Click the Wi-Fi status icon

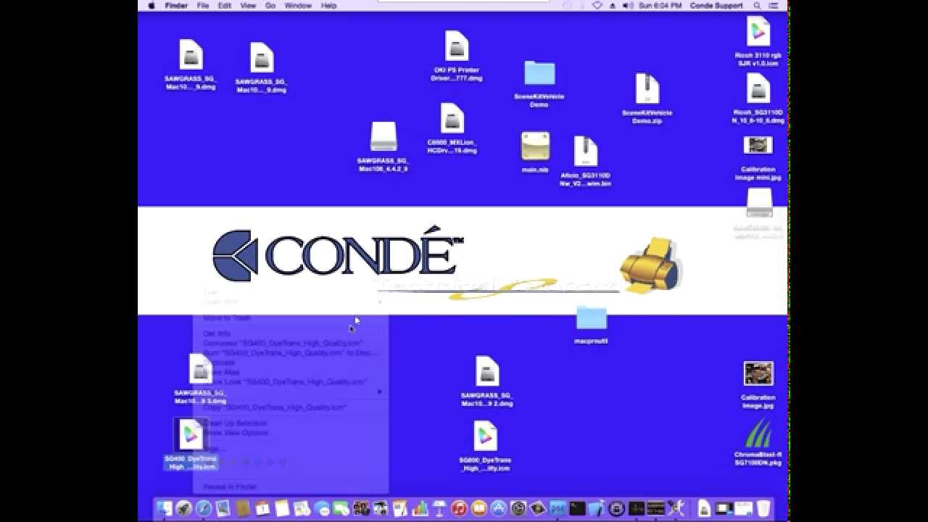pos(597,5)
